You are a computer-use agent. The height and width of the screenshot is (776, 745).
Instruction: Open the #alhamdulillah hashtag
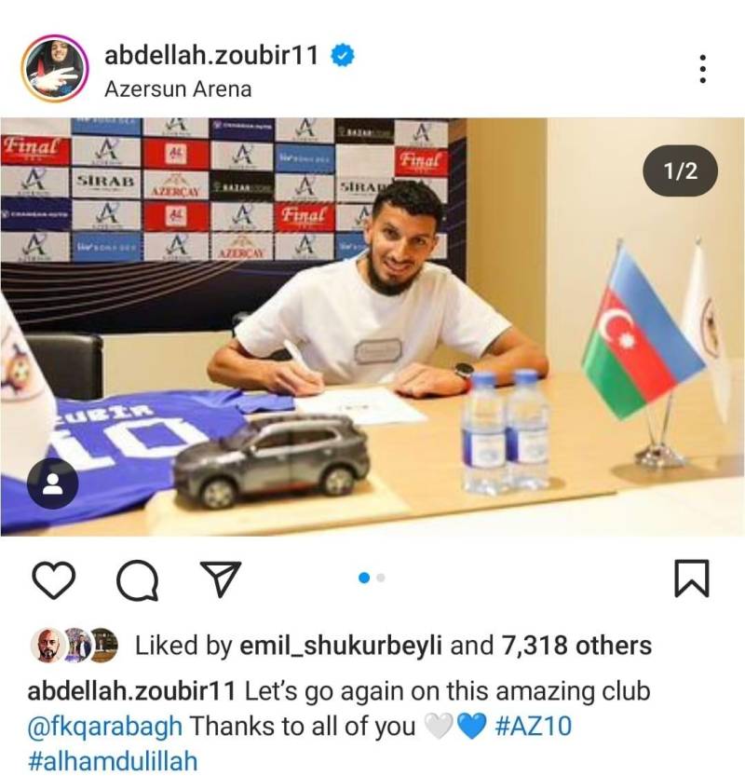[113, 761]
